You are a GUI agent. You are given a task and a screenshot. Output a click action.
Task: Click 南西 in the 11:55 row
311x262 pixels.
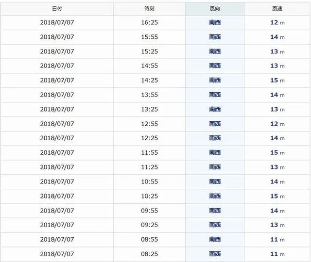tap(215, 152)
